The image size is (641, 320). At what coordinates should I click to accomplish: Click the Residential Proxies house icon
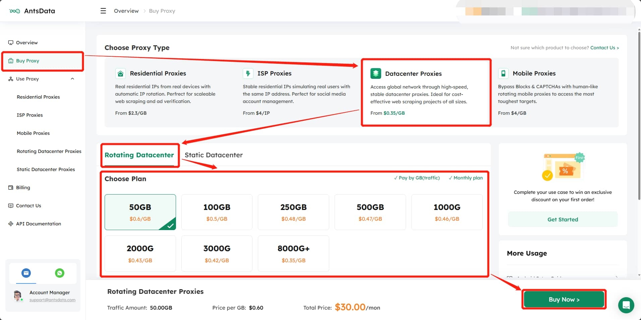[x=120, y=73]
